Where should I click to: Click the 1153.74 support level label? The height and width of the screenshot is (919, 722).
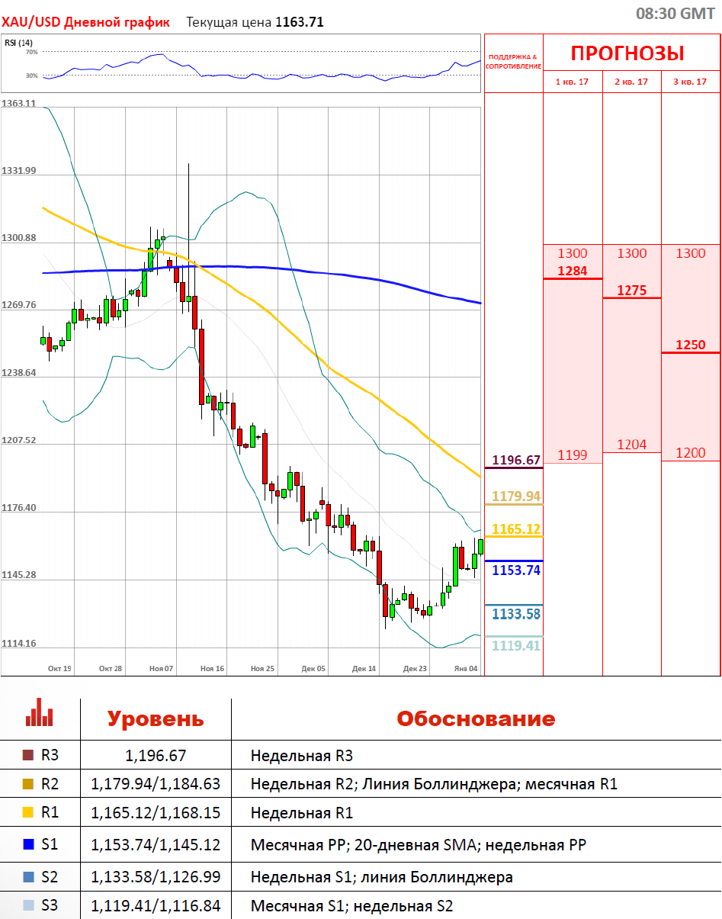coord(516,570)
